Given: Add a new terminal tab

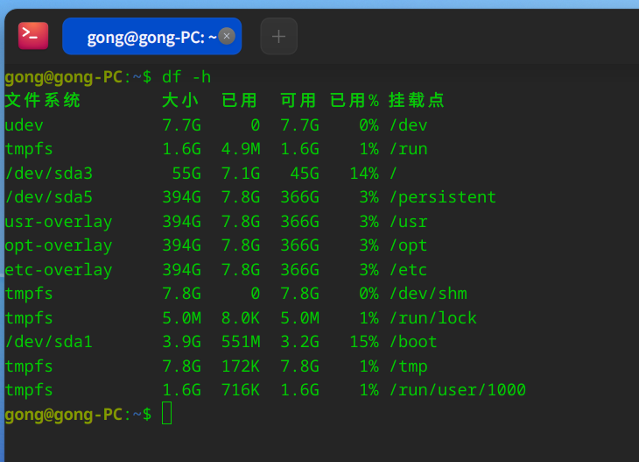Looking at the screenshot, I should tap(278, 36).
